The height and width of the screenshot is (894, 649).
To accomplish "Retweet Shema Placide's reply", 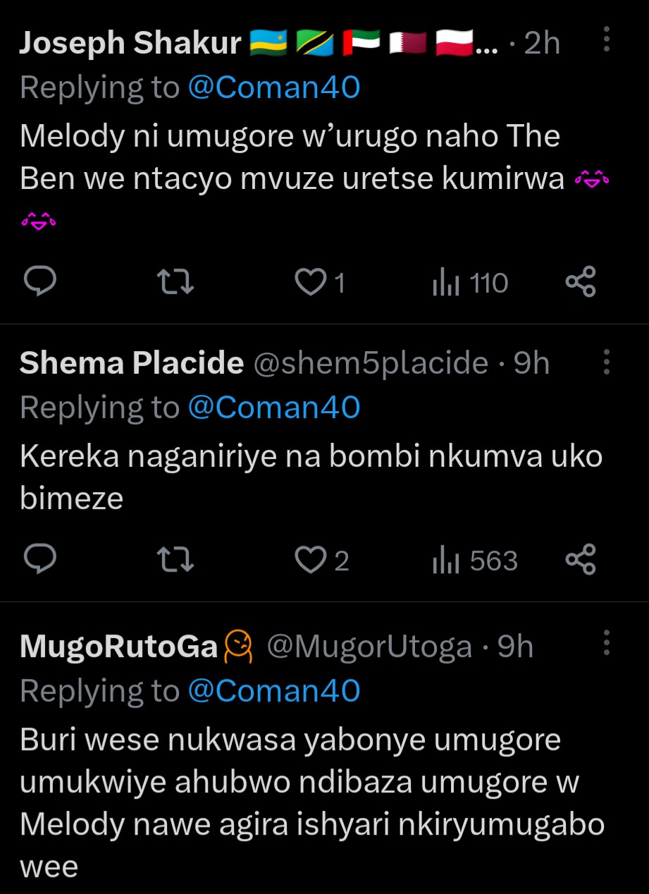I will pyautogui.click(x=174, y=561).
